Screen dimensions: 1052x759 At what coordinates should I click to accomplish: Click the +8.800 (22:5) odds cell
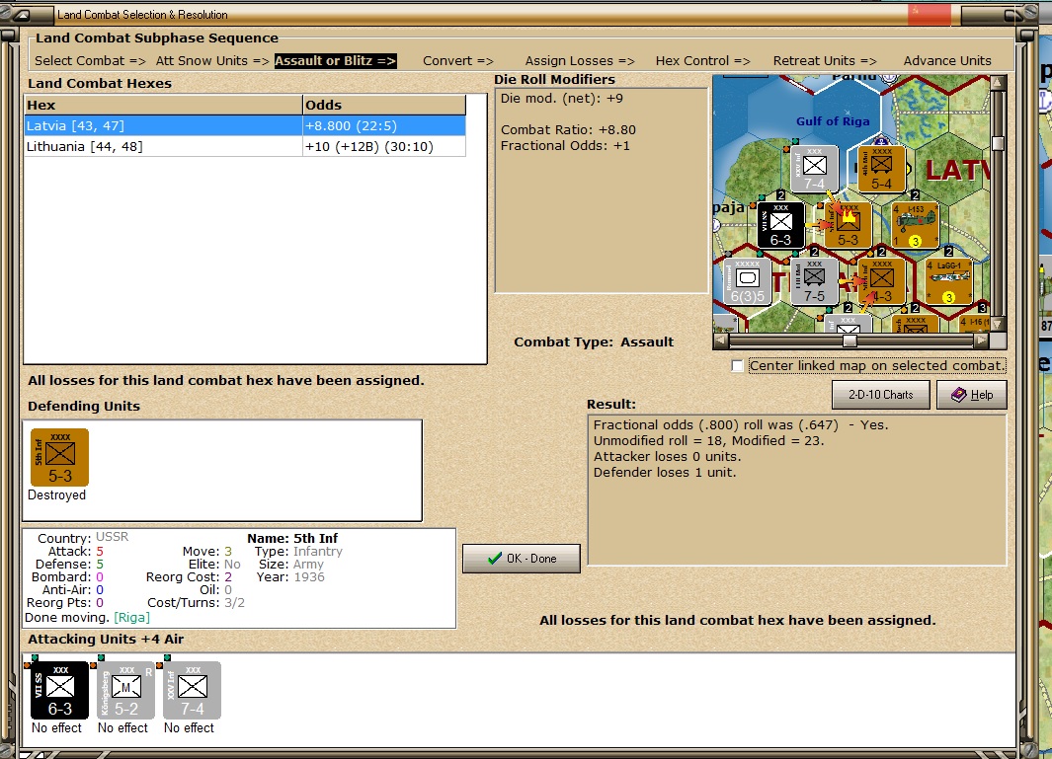click(384, 126)
